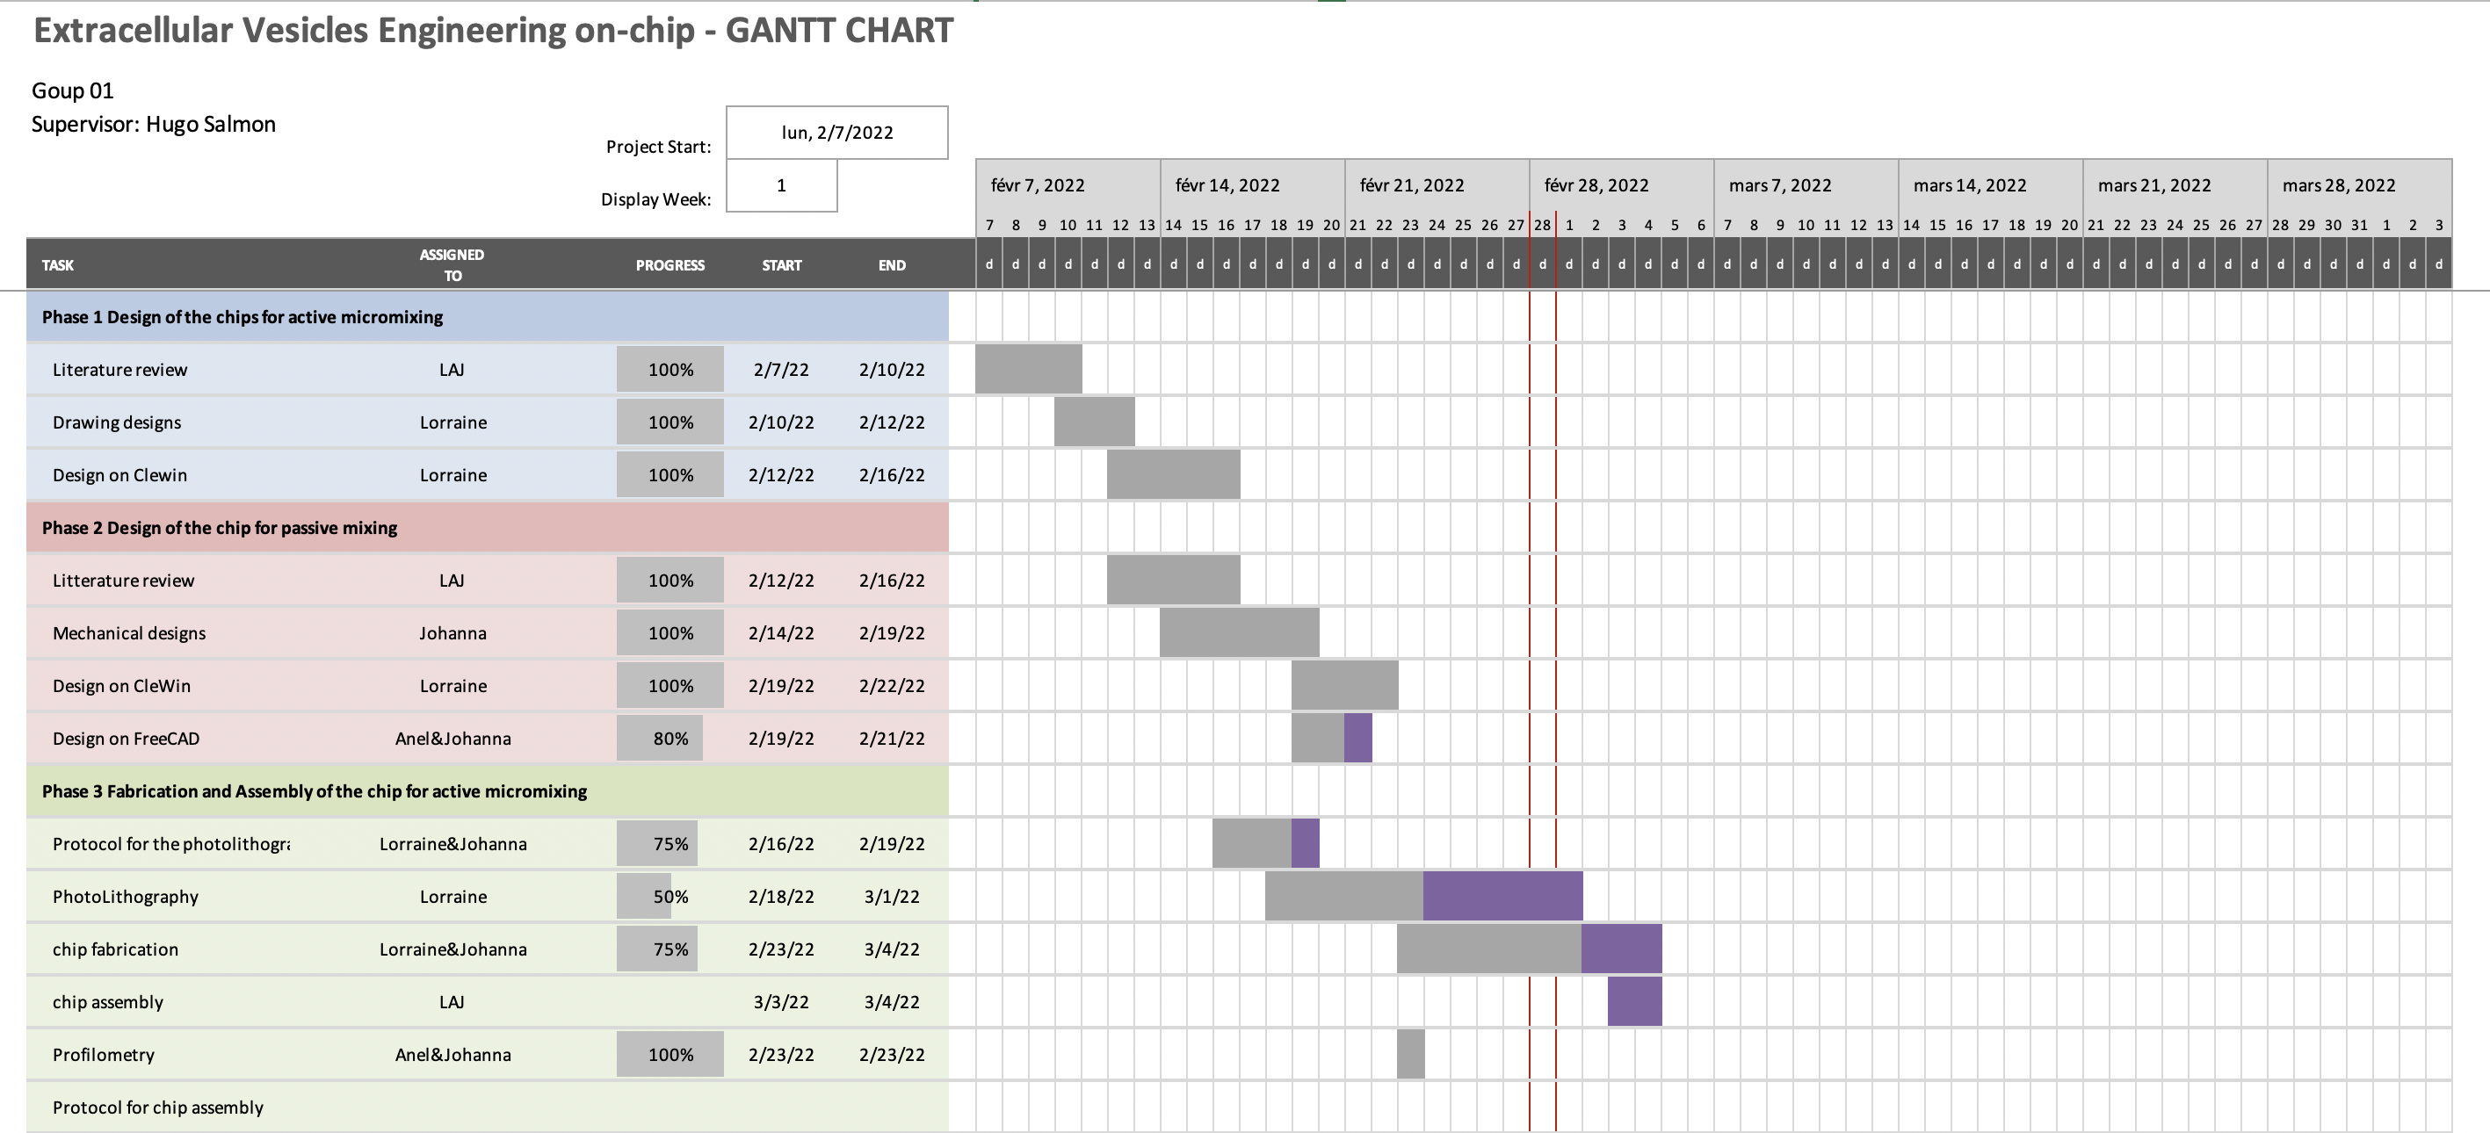Select the 'Design on FreeCAD' task cell
This screenshot has height=1133, width=2490.
coord(126,739)
